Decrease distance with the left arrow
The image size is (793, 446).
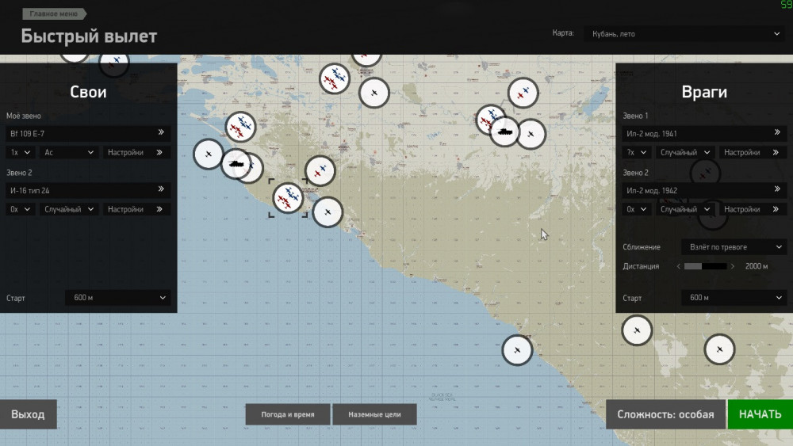pyautogui.click(x=679, y=267)
